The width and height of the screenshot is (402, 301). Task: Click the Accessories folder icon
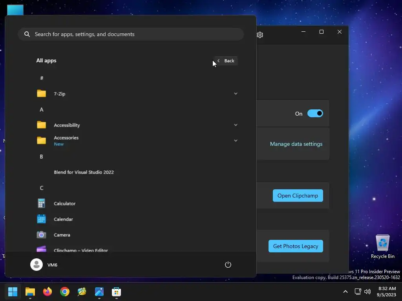[x=41, y=141]
